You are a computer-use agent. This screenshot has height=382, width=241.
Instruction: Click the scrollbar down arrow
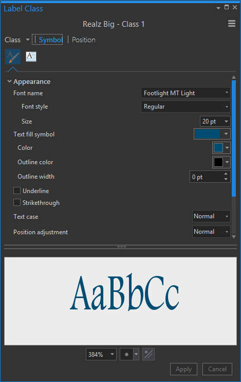(234, 236)
